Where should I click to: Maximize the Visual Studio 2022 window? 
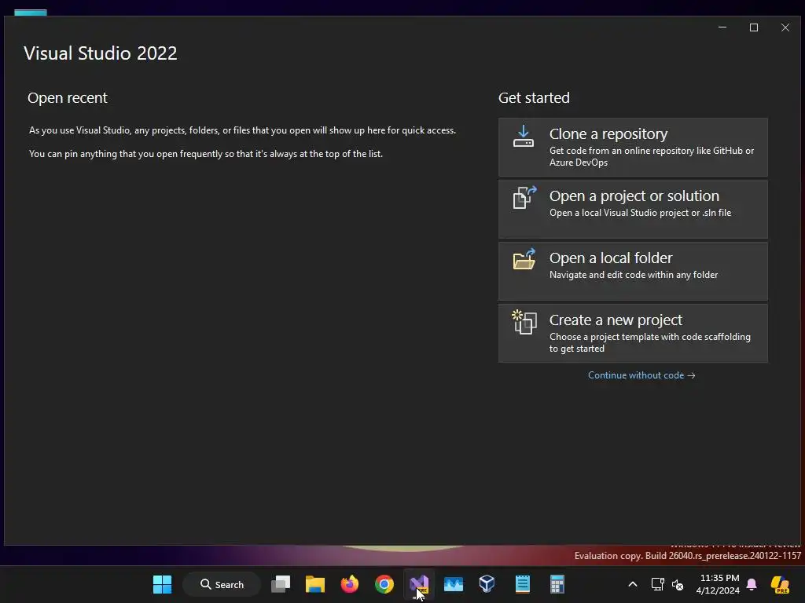pyautogui.click(x=754, y=27)
